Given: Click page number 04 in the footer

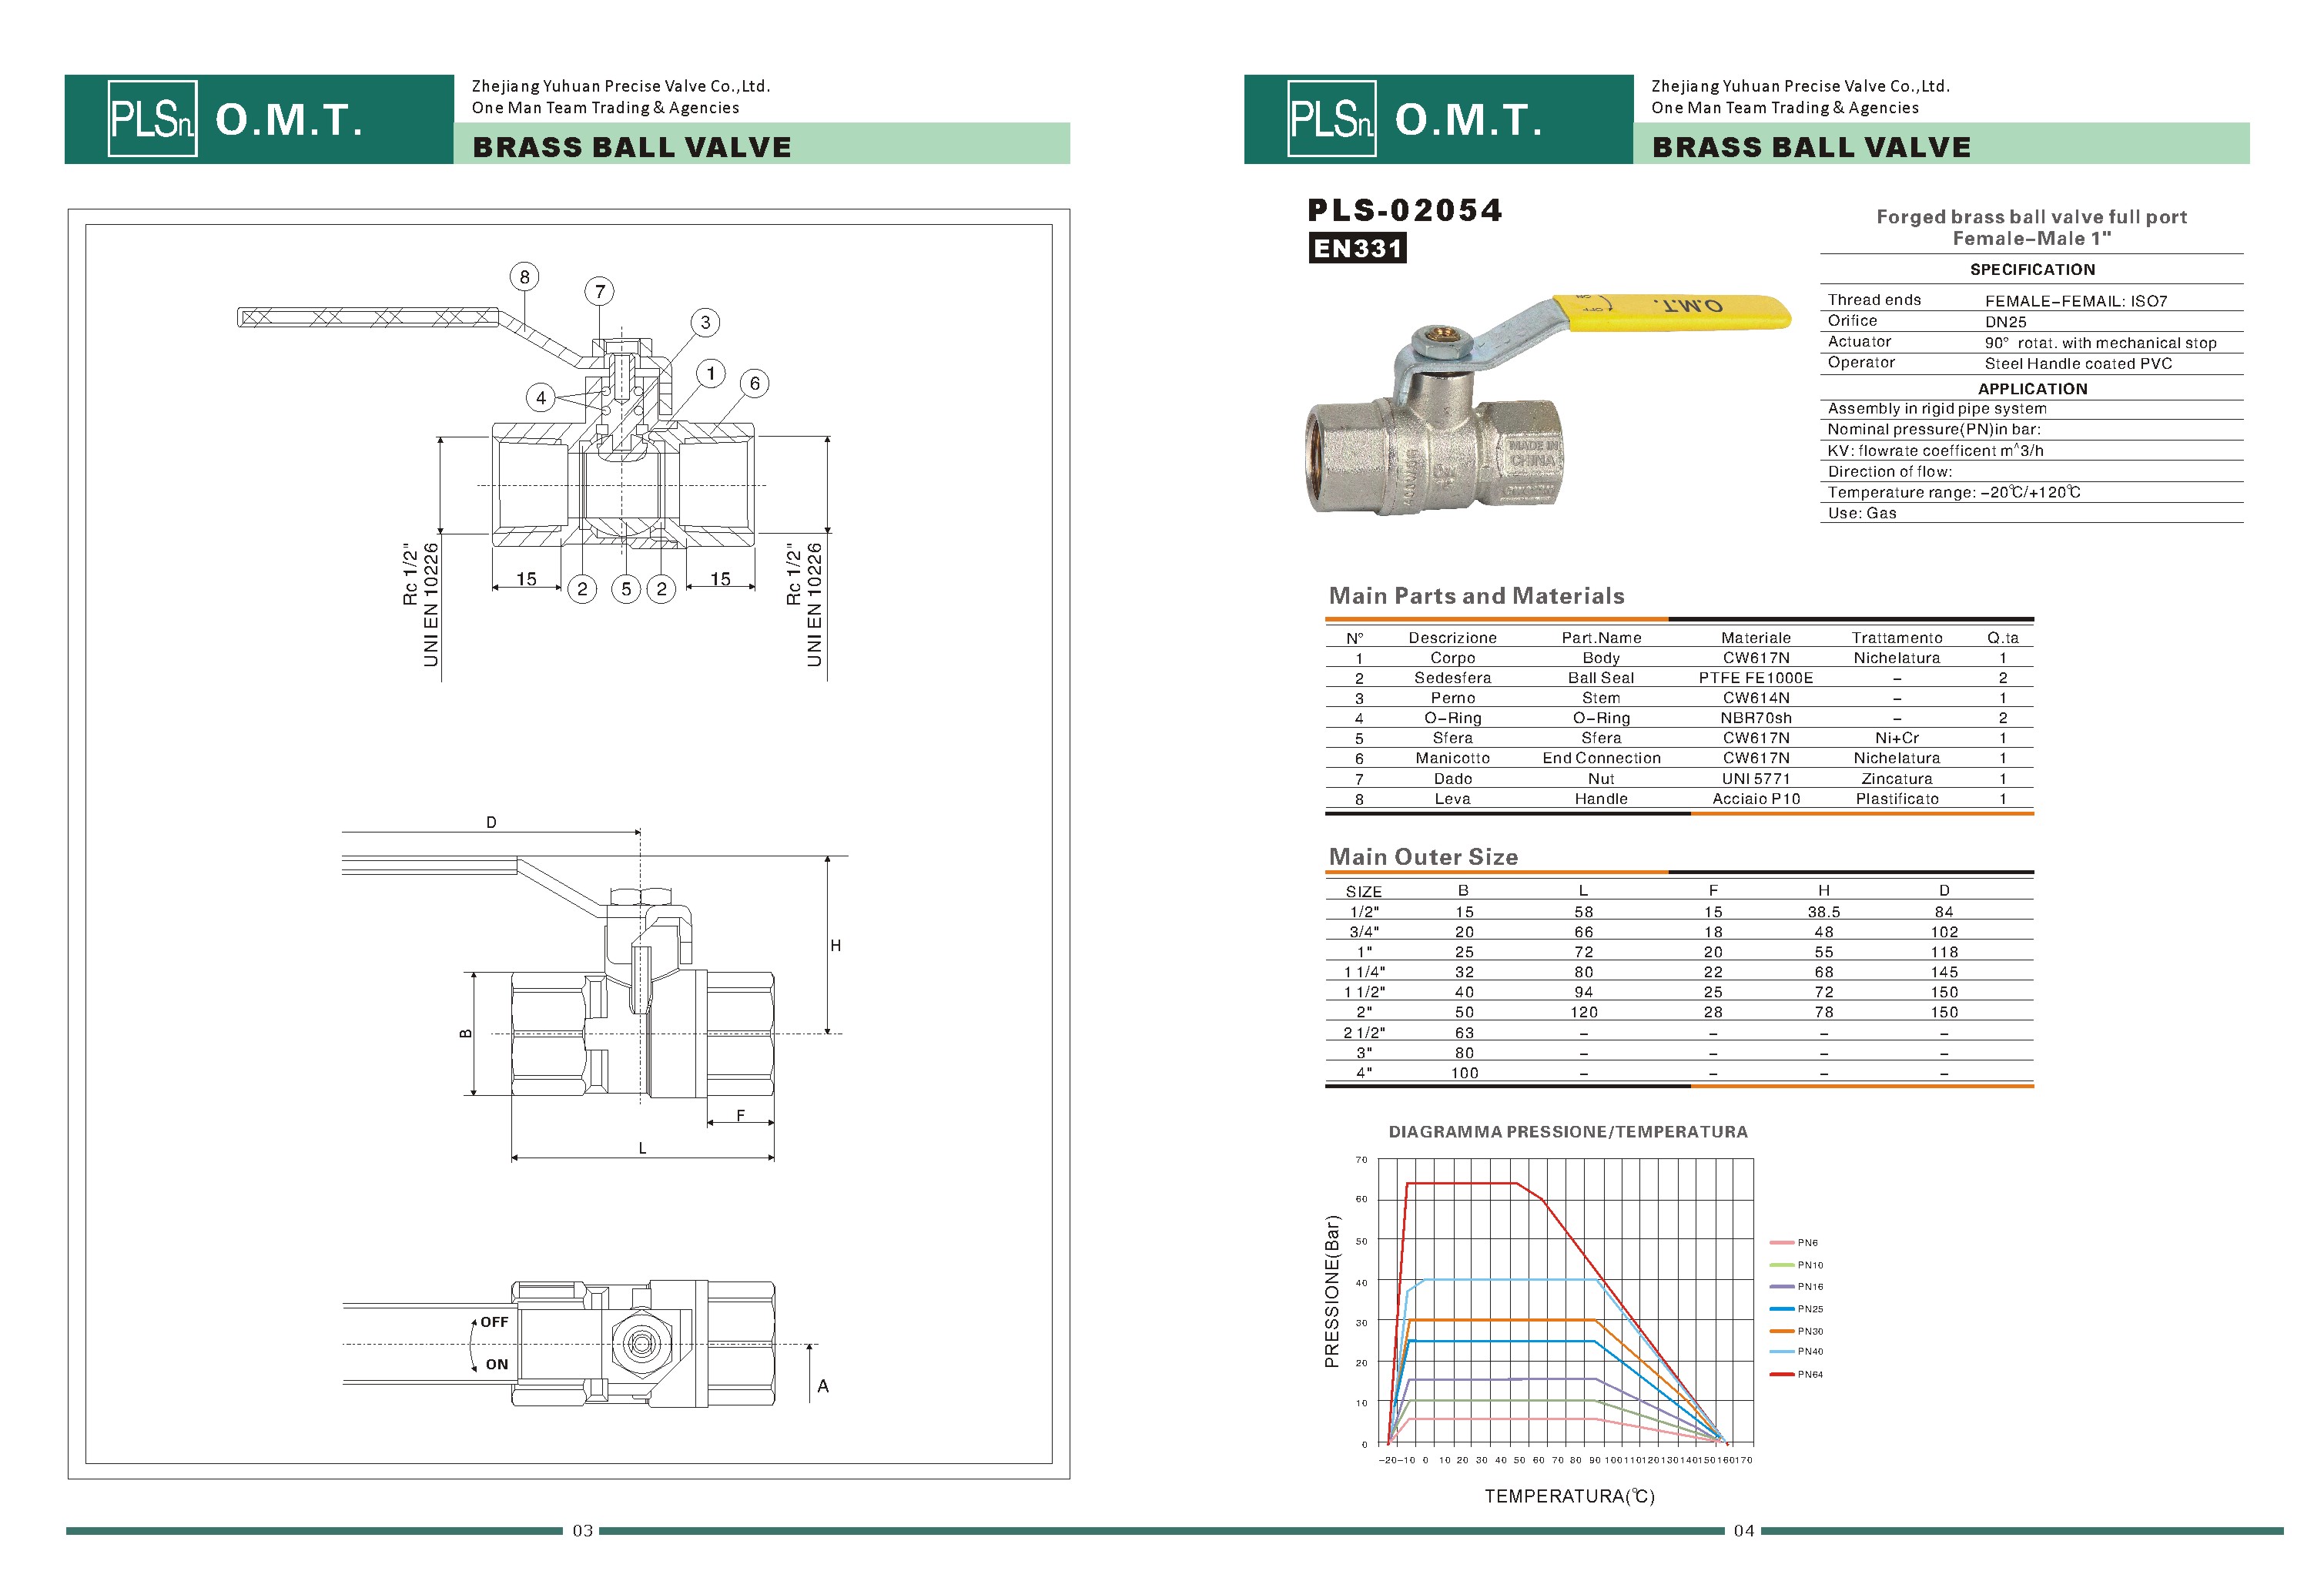Looking at the screenshot, I should point(1743,1531).
